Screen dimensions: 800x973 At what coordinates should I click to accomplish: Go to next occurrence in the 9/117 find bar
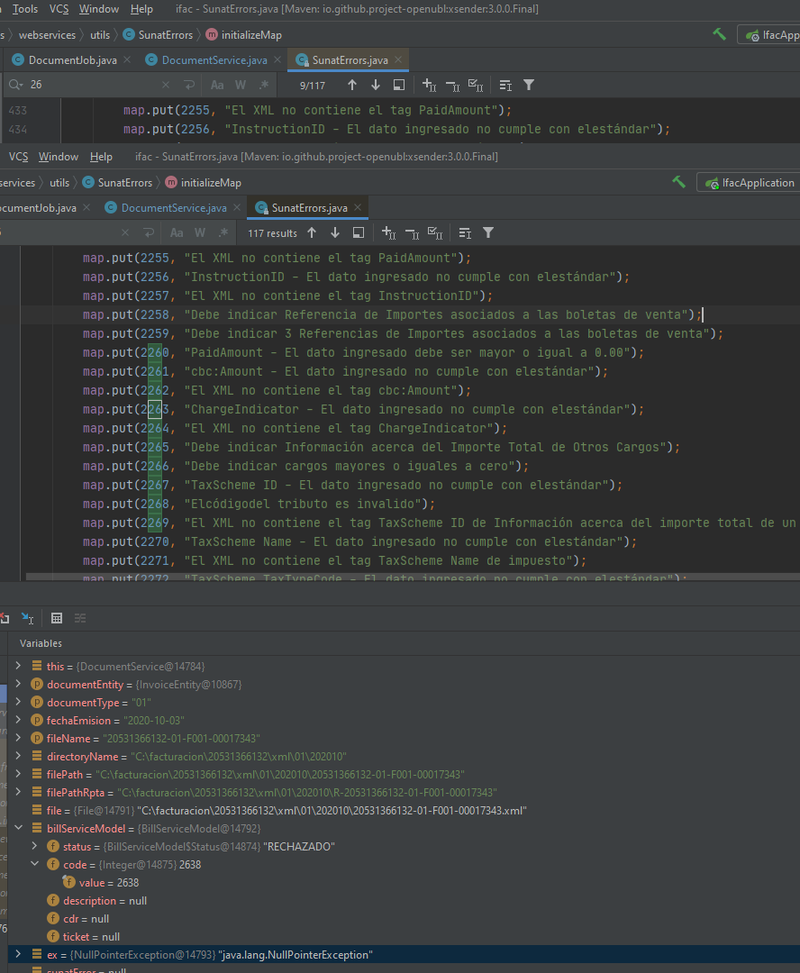[x=376, y=85]
